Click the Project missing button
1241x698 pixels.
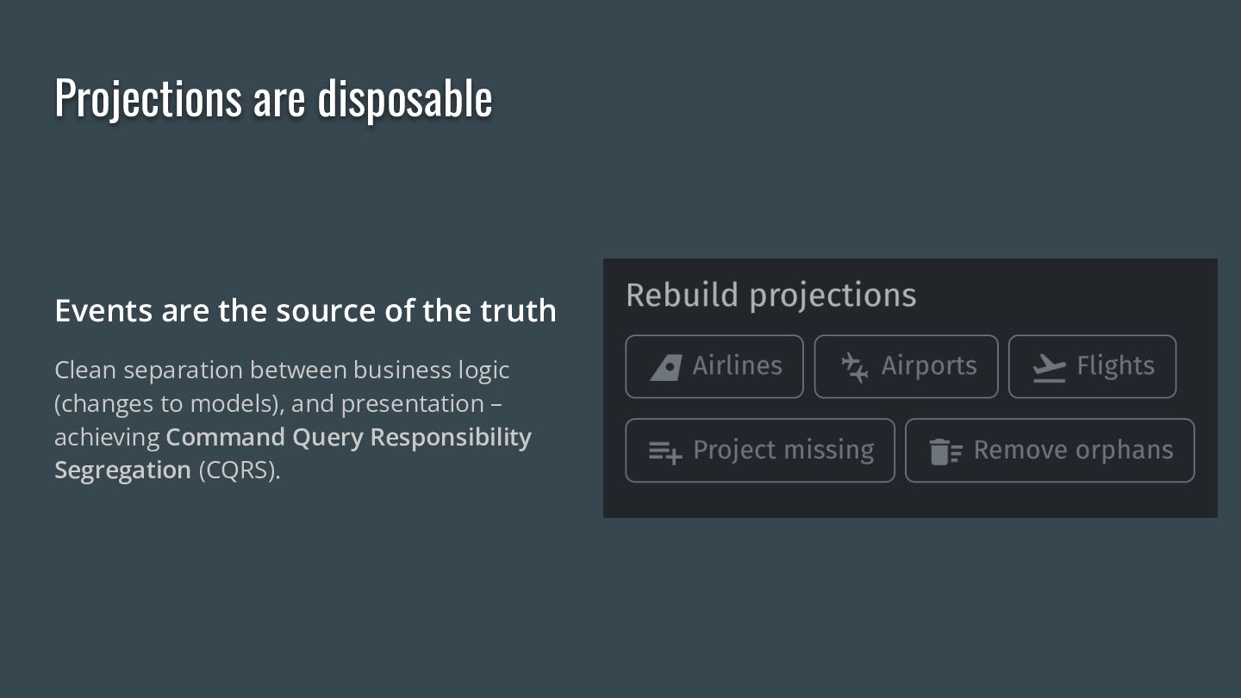pyautogui.click(x=760, y=451)
